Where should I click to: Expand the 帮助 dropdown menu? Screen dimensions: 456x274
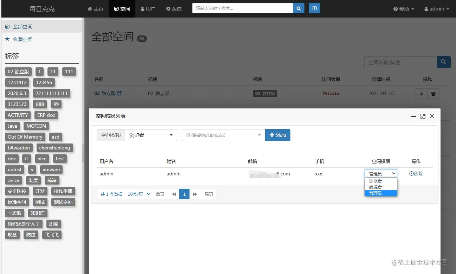coord(404,9)
